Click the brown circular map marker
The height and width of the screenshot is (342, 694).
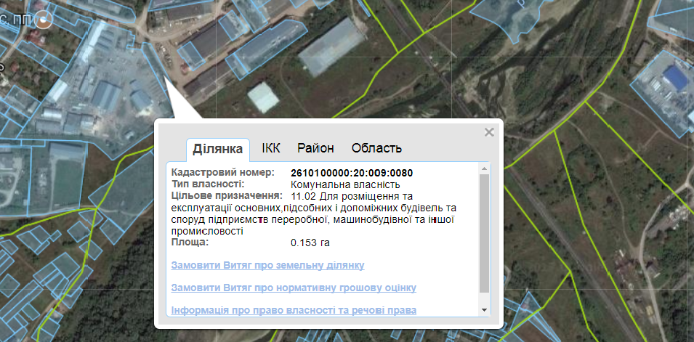click(x=43, y=20)
